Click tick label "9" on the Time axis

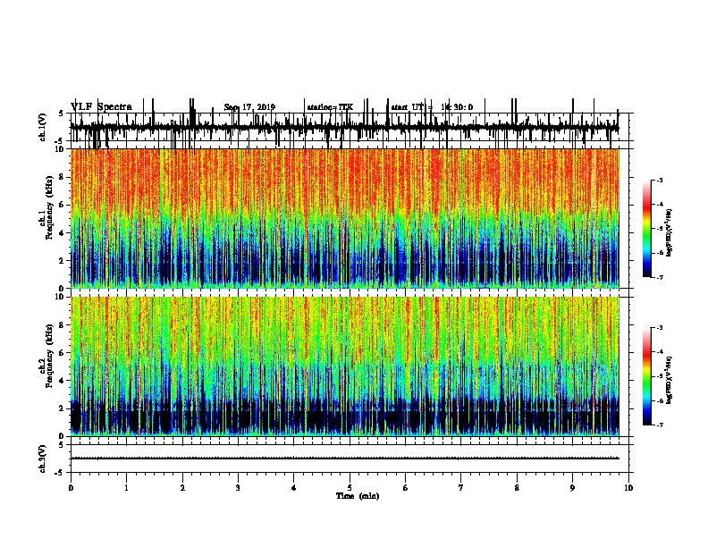click(572, 488)
